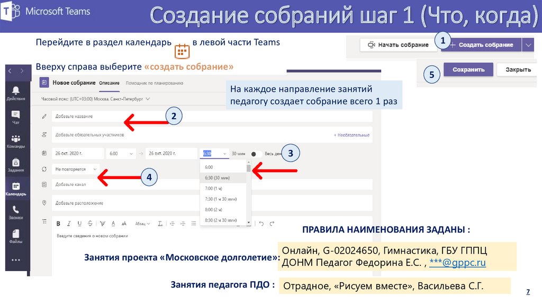Toggle underline formatting in description editor
Viewport: 542px width, 304px height.
79,224
